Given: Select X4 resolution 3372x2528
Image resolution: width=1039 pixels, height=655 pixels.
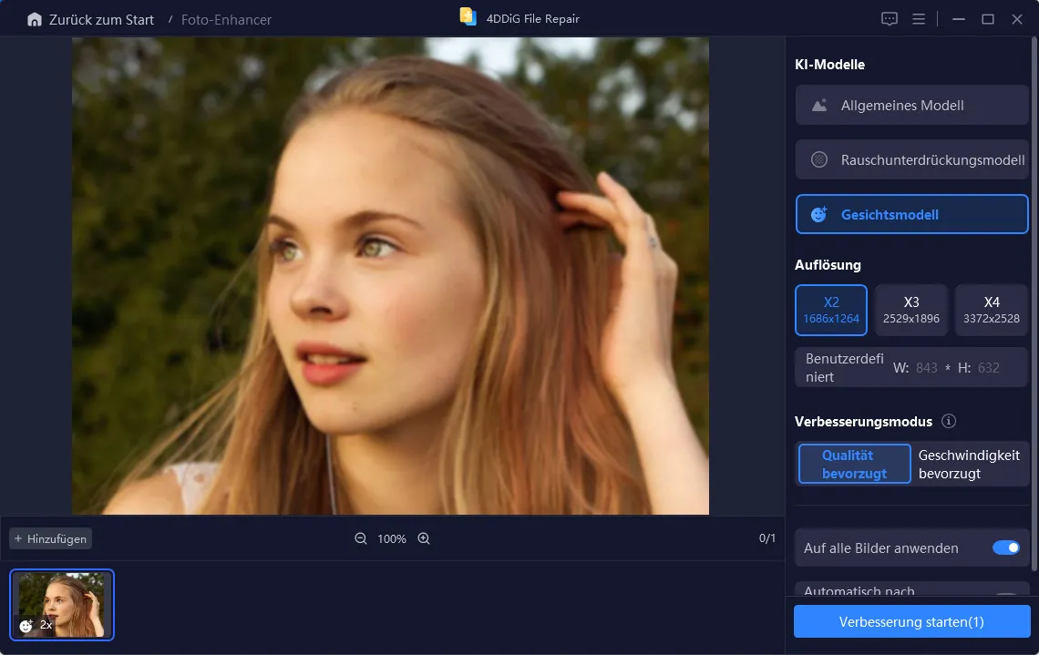Looking at the screenshot, I should tap(991, 310).
